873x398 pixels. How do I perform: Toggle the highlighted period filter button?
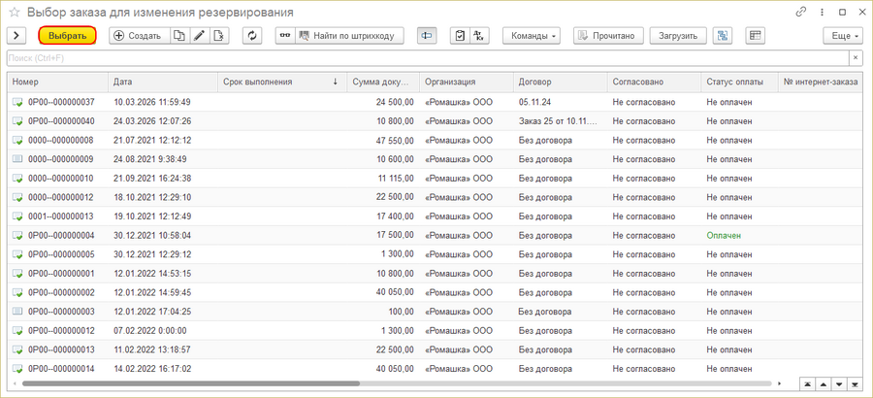(x=427, y=36)
